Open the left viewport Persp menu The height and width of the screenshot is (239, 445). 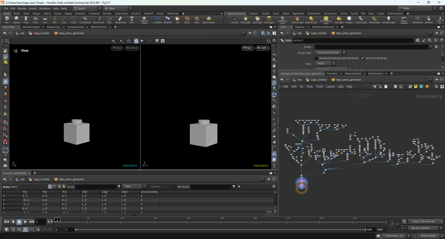(x=117, y=48)
